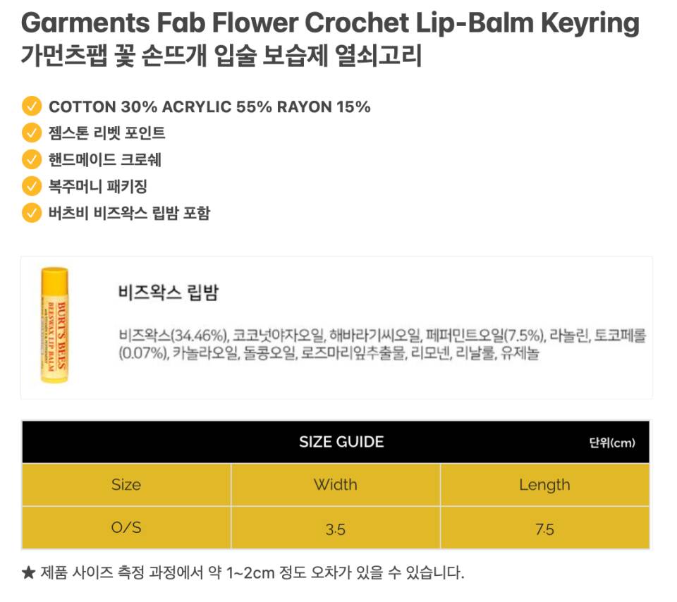Click the checkmark icon beside COTTON 30% ACRYLIC
The height and width of the screenshot is (602, 677).
(32, 106)
